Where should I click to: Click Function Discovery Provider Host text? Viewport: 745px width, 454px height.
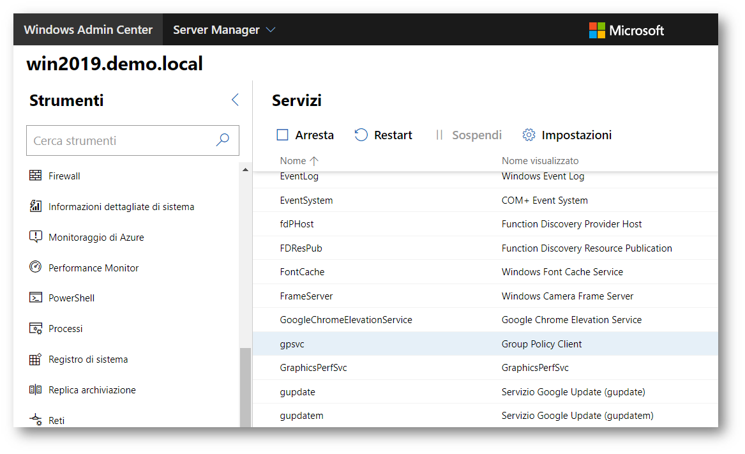[571, 224]
